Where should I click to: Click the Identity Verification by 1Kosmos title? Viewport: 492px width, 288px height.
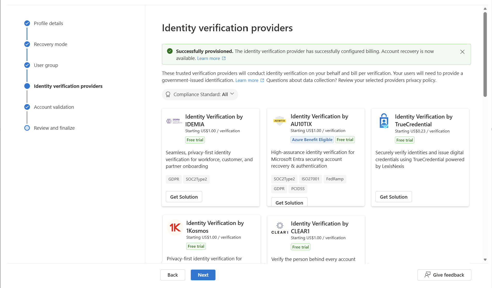[x=215, y=227]
